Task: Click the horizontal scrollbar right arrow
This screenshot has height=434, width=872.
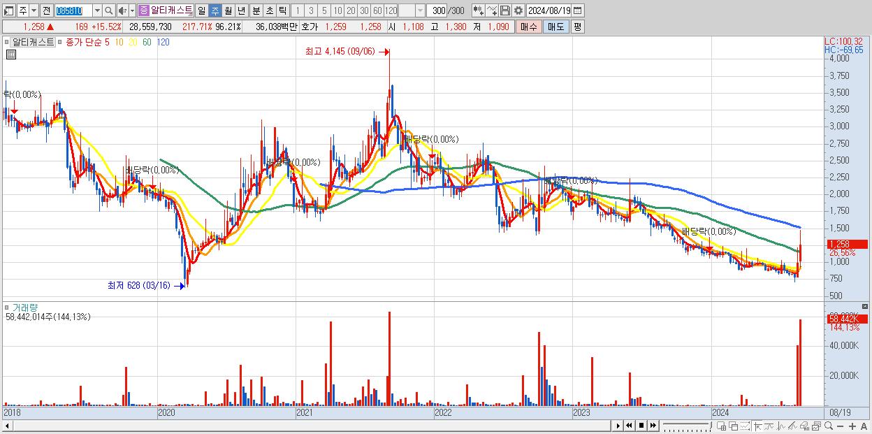Action: click(618, 425)
